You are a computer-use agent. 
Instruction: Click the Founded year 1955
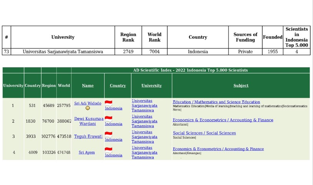(273, 52)
